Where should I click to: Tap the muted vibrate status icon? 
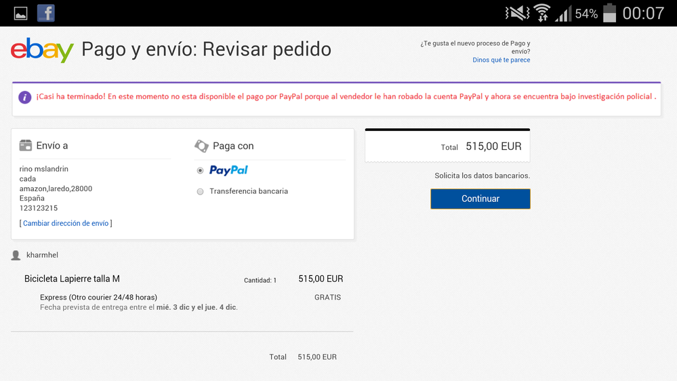[517, 13]
